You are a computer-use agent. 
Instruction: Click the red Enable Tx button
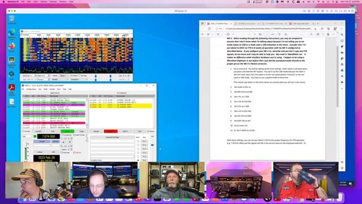click(111, 131)
